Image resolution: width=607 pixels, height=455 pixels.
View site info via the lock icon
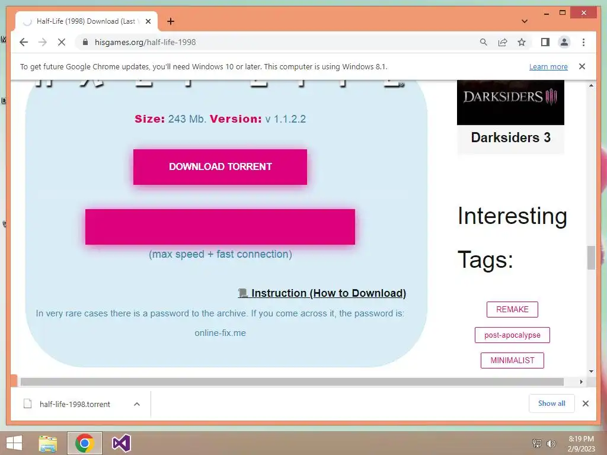point(85,42)
